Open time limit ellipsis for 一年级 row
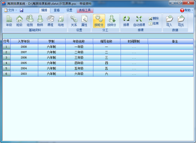 coord(134,47)
